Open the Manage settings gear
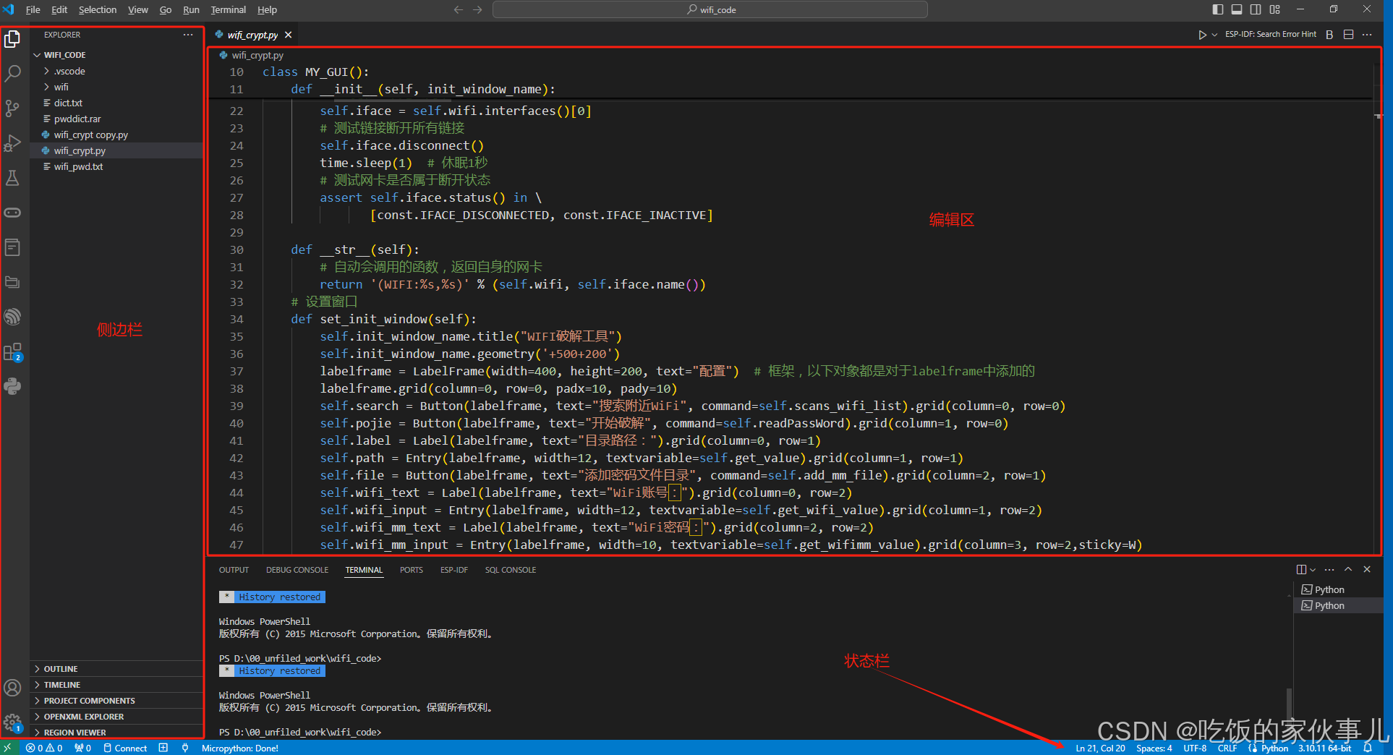The image size is (1393, 755). pos(12,722)
